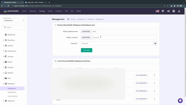Click the Website laptop icon
186x105 pixels.
click(x=6, y=73)
